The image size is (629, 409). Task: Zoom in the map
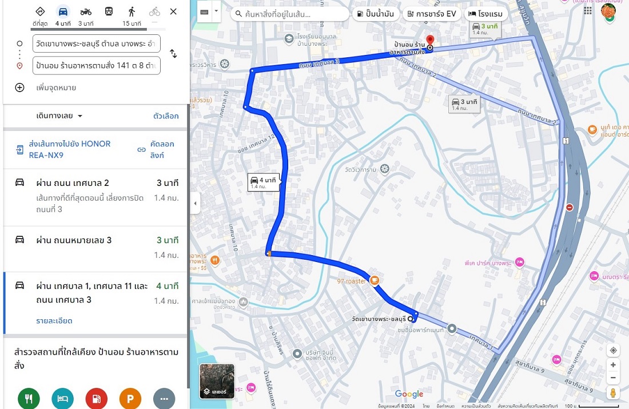[x=613, y=365]
